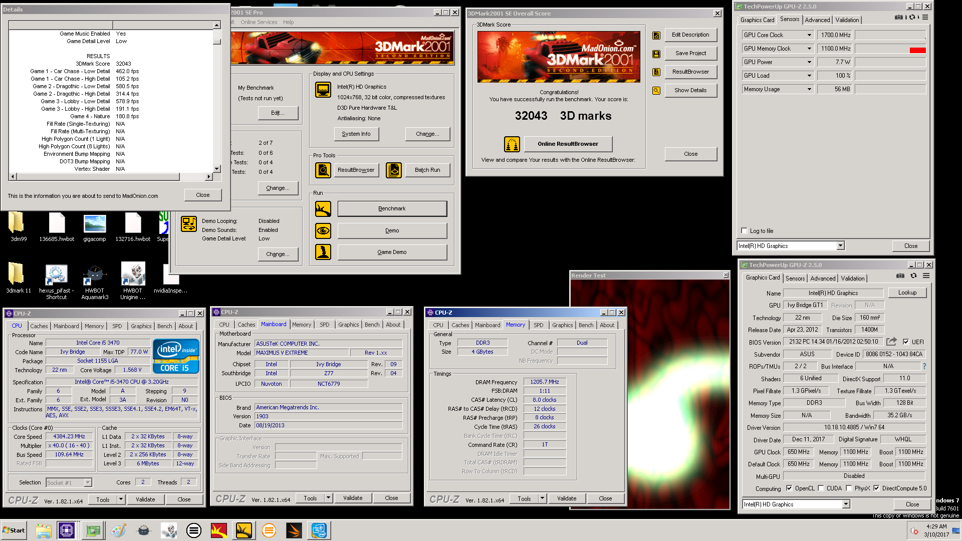Open the Bench tab in the CPU-Z Memory window

pos(586,325)
